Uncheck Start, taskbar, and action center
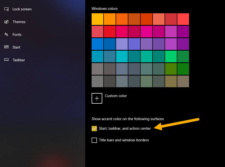 pyautogui.click(x=94, y=128)
